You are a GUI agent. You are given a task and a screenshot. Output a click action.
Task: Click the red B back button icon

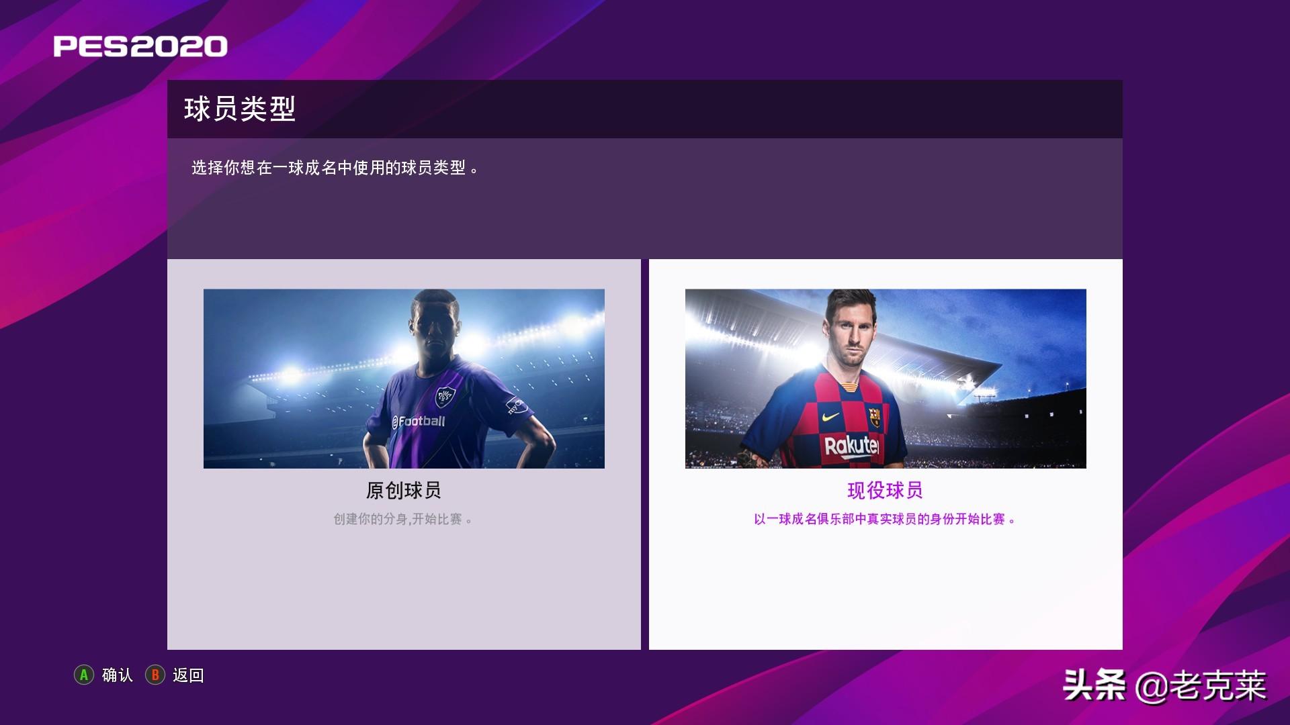(x=155, y=675)
